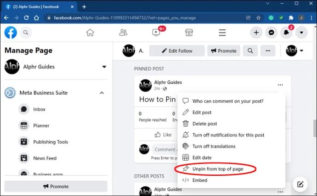Click the sidebar Promote button
The width and height of the screenshot is (317, 196).
[x=56, y=186]
